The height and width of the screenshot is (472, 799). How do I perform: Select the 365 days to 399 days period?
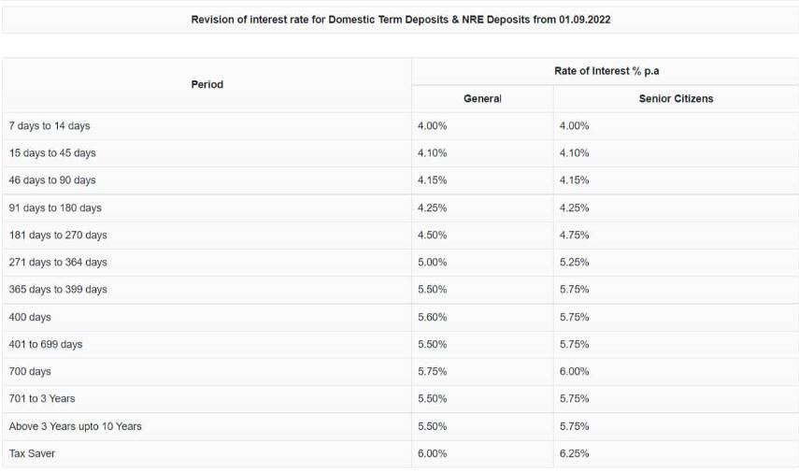[x=58, y=289]
